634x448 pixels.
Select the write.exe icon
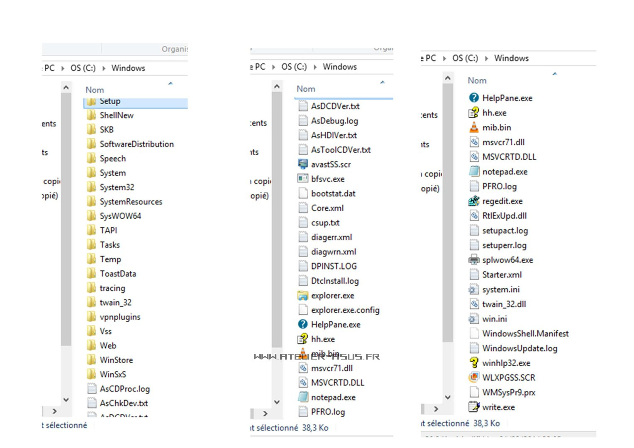[474, 407]
